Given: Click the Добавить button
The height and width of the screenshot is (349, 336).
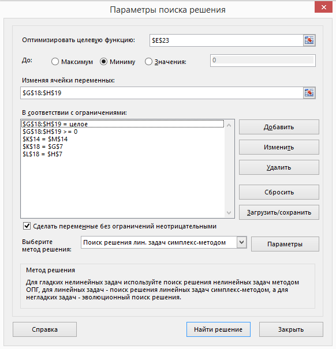Looking at the screenshot, I should [x=279, y=127].
